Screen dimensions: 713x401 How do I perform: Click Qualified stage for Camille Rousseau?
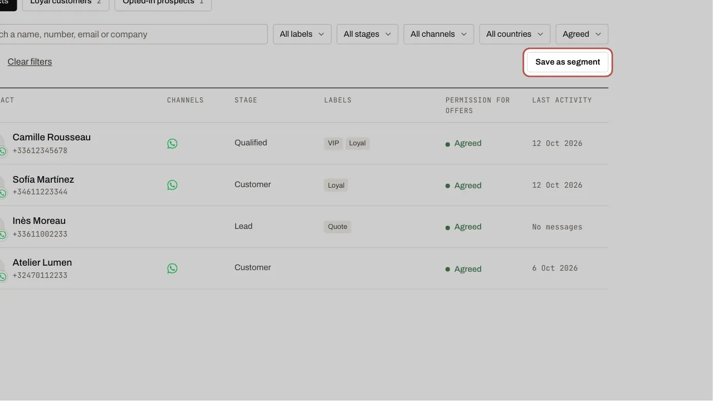click(251, 143)
